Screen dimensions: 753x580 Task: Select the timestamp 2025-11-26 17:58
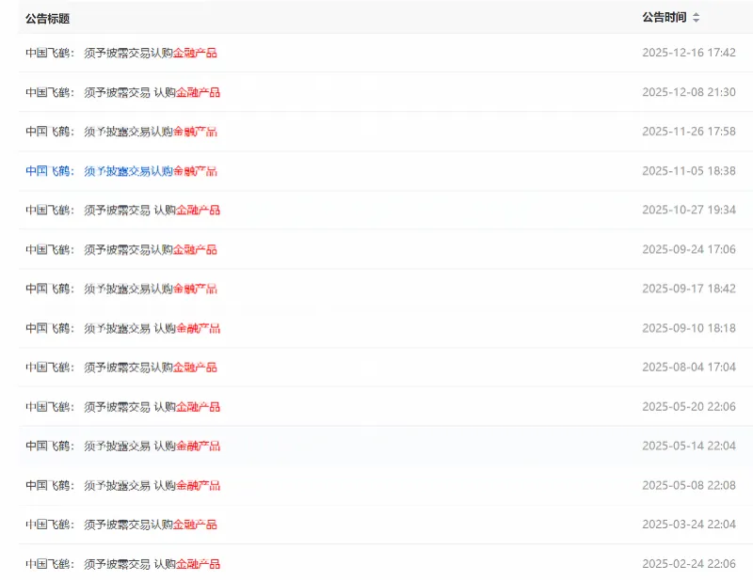point(689,131)
